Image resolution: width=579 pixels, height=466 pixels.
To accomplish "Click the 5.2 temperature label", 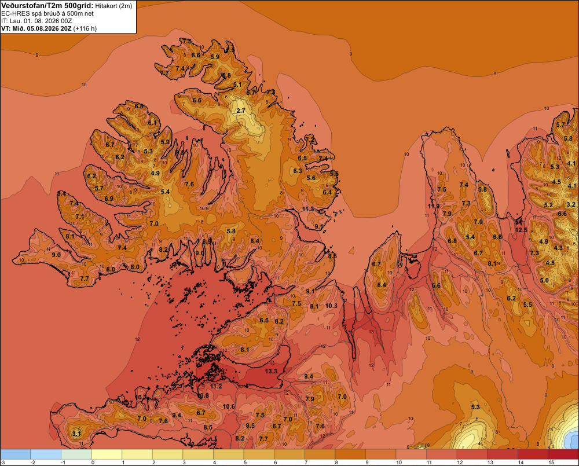I will tap(548, 205).
